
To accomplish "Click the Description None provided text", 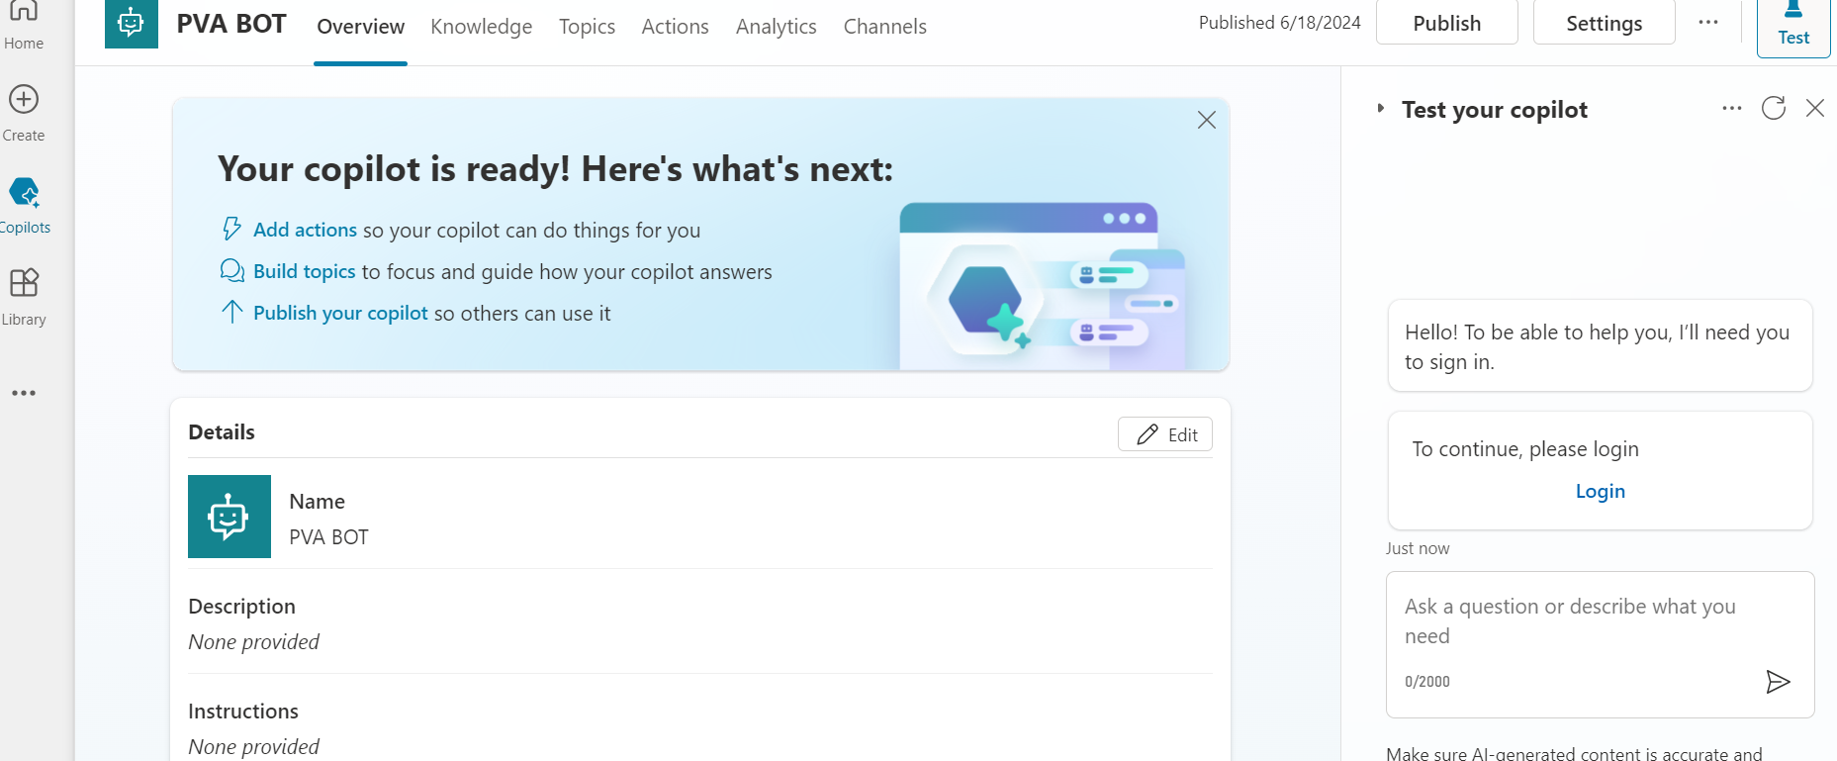I will pyautogui.click(x=254, y=642).
